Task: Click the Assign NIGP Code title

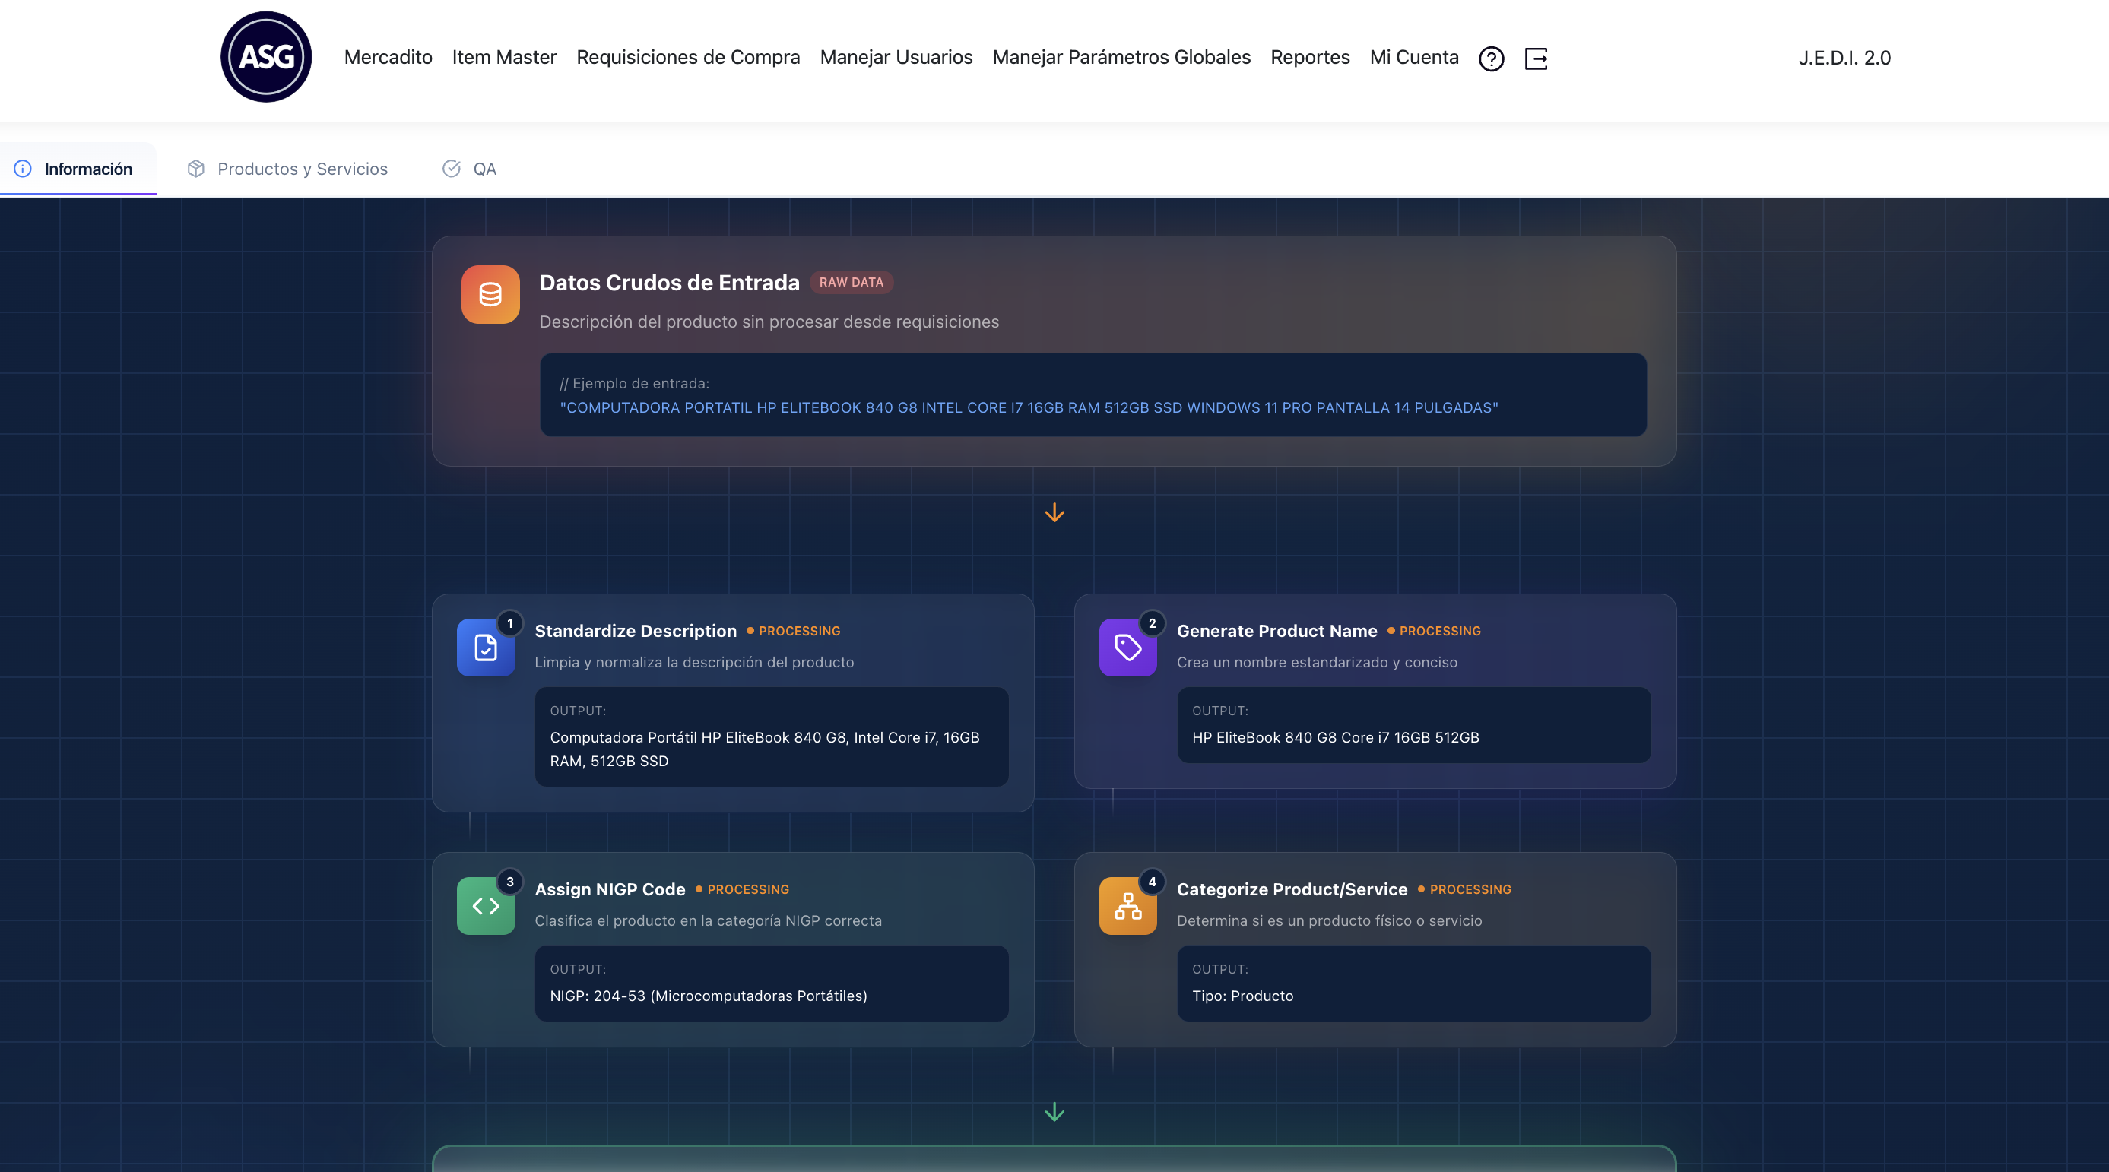Action: (610, 889)
